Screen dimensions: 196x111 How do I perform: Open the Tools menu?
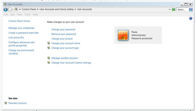point(27,14)
